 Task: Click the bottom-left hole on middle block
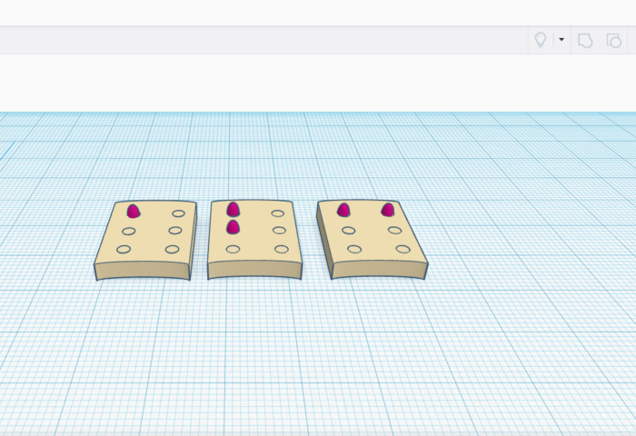[x=233, y=249]
